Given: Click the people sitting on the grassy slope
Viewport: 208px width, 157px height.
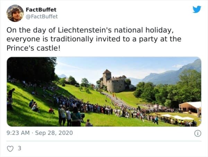Looking at the screenshot, I should [35, 106].
